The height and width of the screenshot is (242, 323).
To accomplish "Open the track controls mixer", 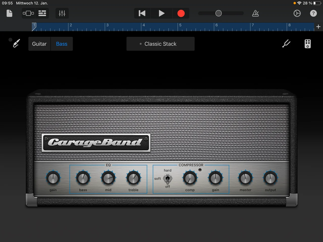I will (x=62, y=13).
